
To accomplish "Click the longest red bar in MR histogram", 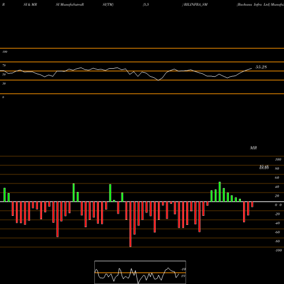I will coord(131,224).
